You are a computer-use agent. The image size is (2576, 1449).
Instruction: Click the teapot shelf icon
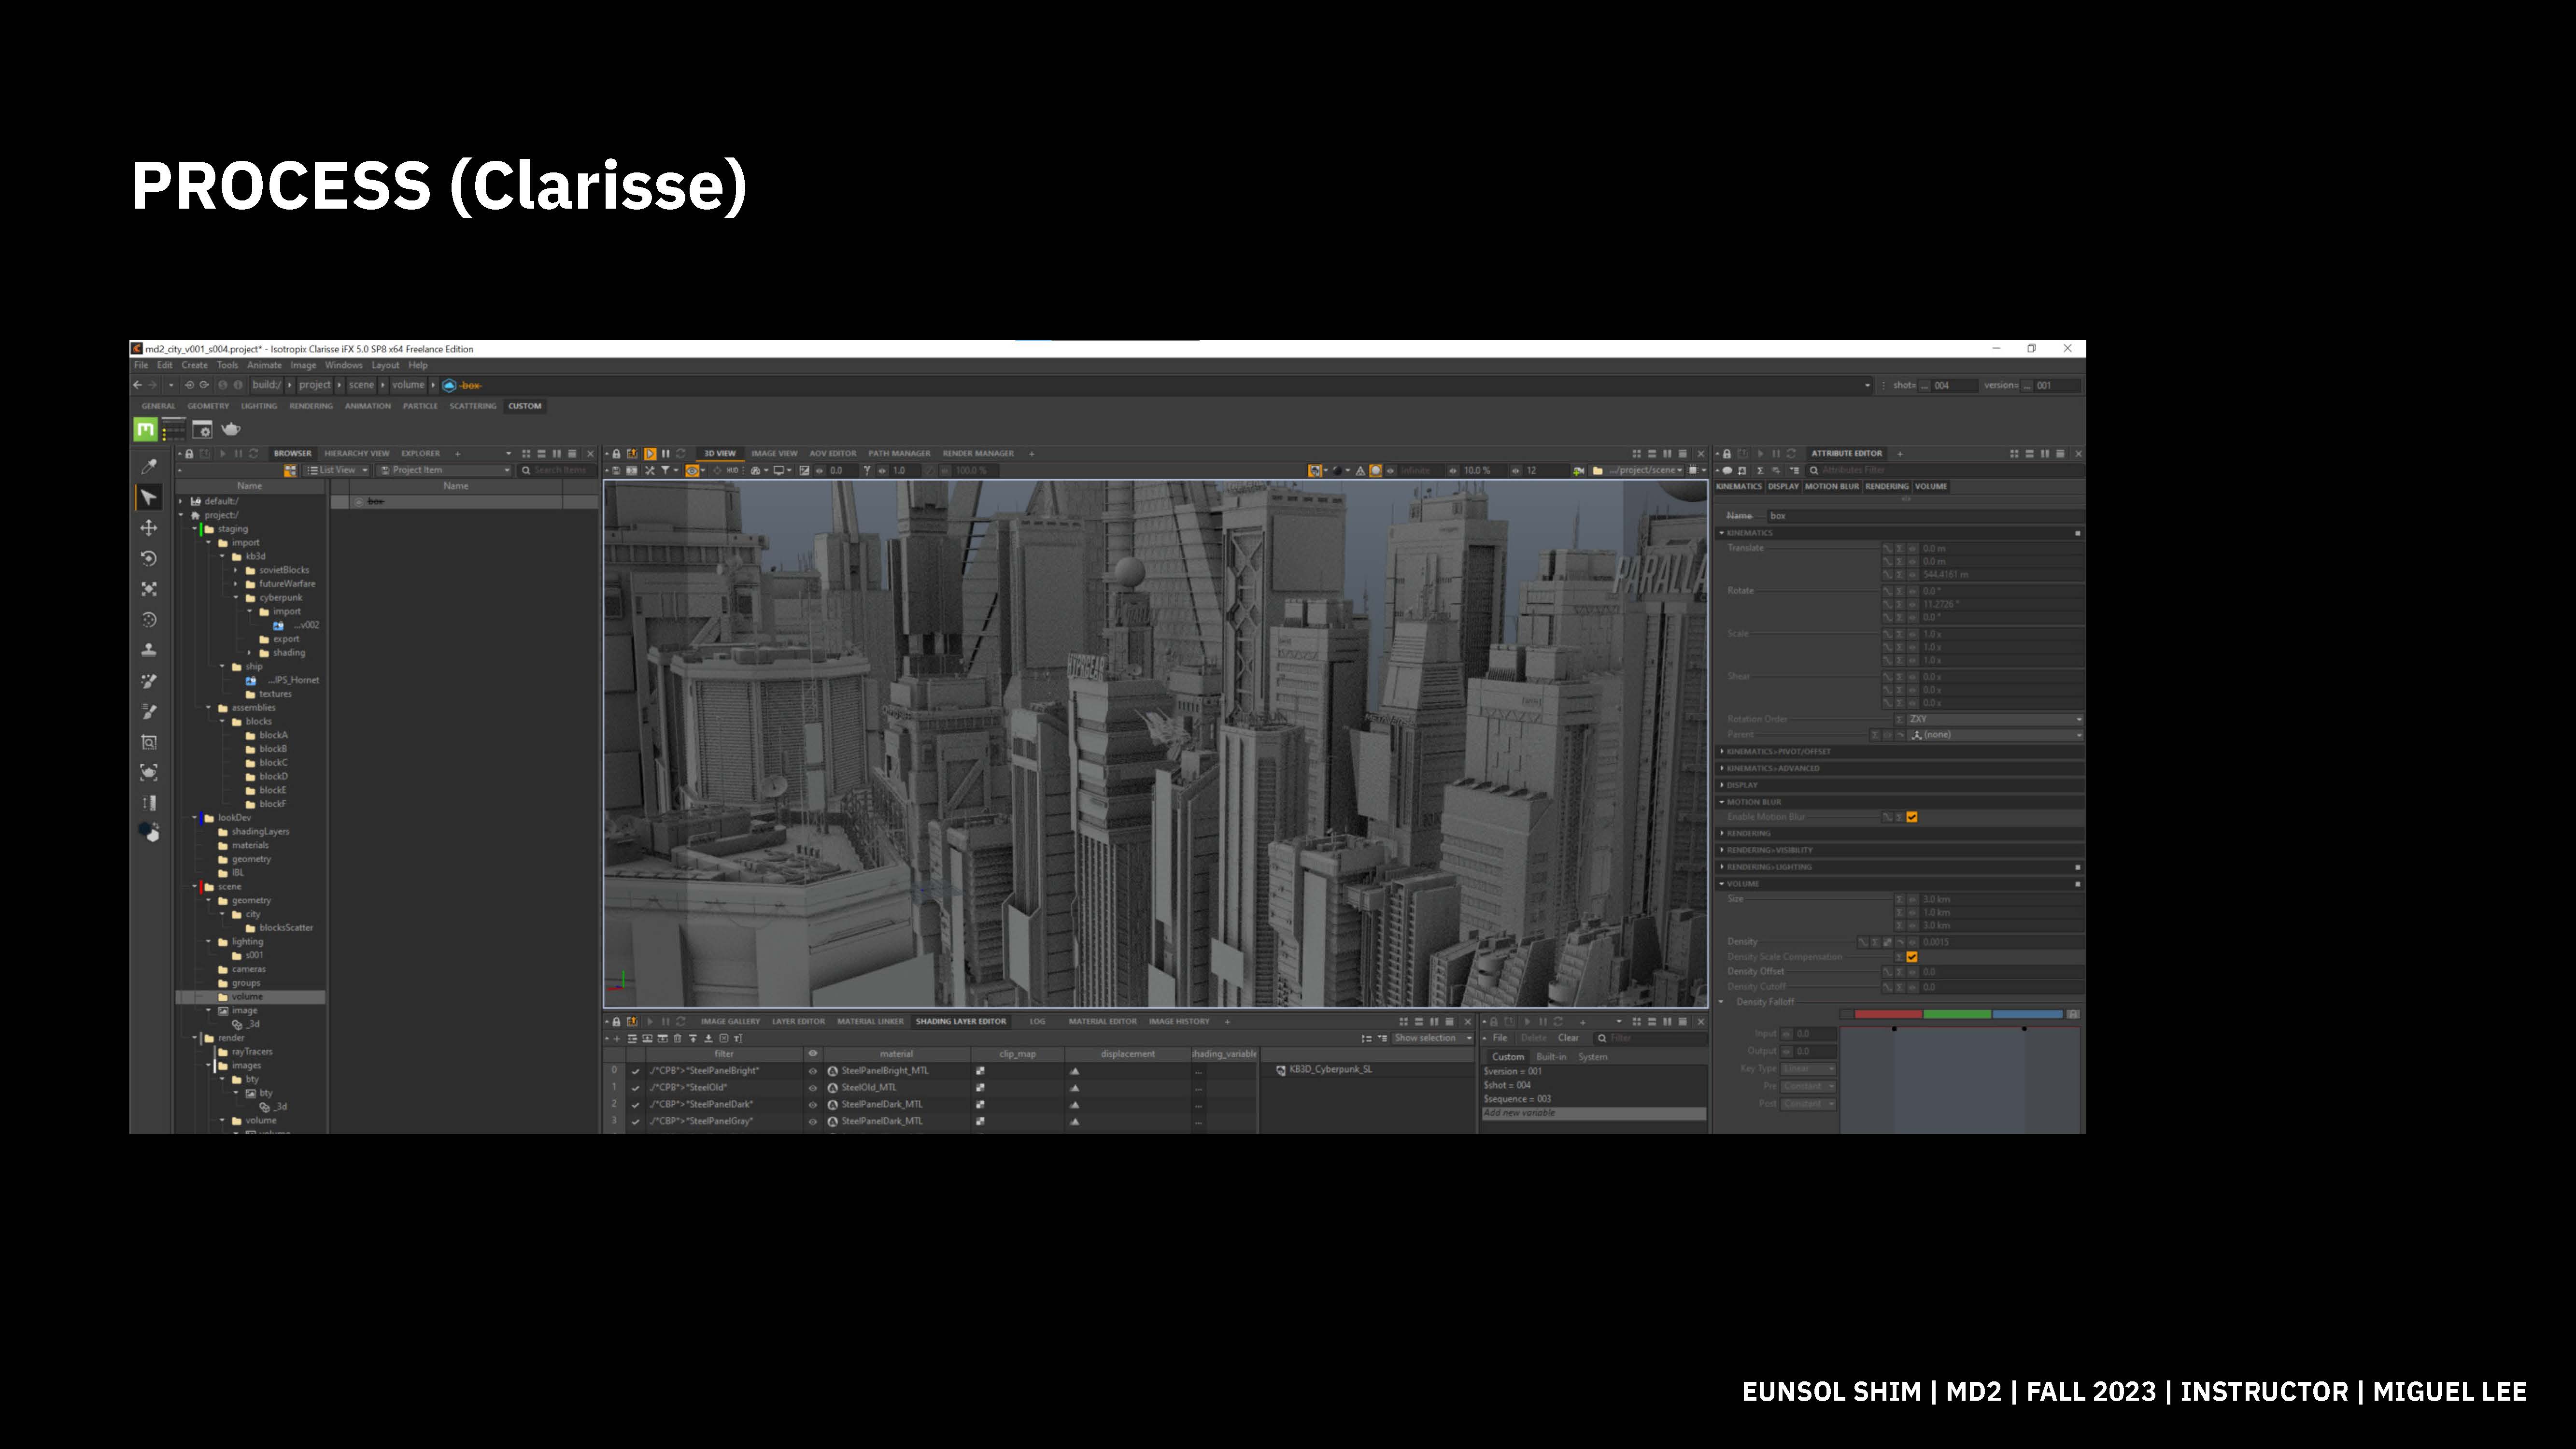point(231,429)
